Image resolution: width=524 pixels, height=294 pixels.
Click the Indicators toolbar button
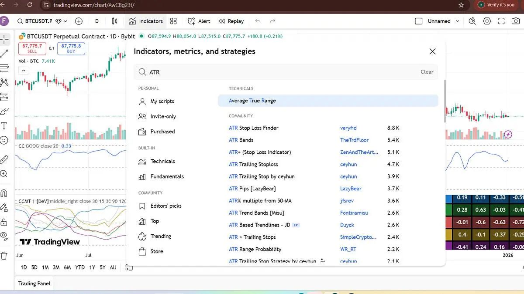click(x=146, y=21)
